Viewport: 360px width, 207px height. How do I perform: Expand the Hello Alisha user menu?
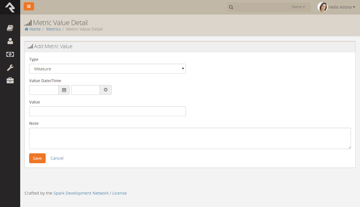pyautogui.click(x=342, y=7)
